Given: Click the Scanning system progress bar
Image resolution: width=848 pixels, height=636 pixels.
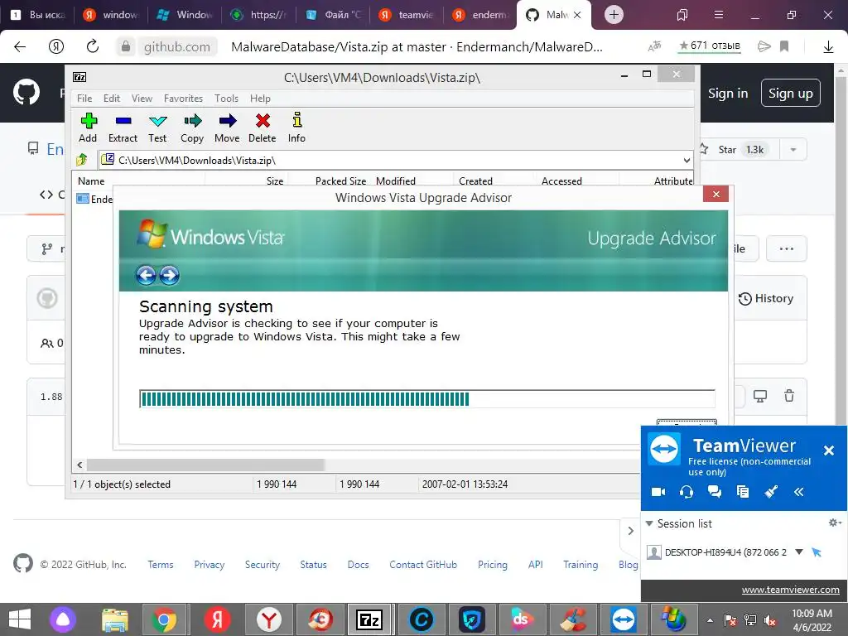Looking at the screenshot, I should [x=427, y=398].
